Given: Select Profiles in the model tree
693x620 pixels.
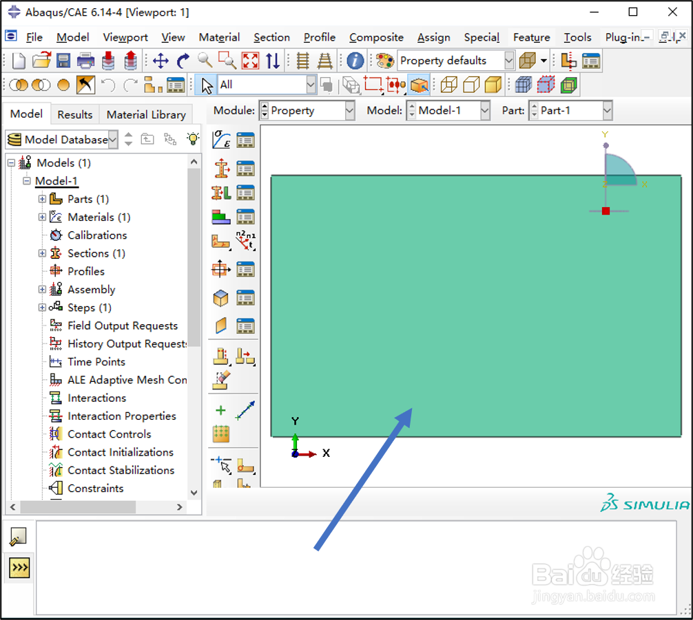Looking at the screenshot, I should (86, 272).
